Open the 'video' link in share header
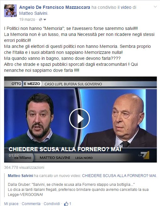This screenshot has width=160, height=206. [126, 7]
